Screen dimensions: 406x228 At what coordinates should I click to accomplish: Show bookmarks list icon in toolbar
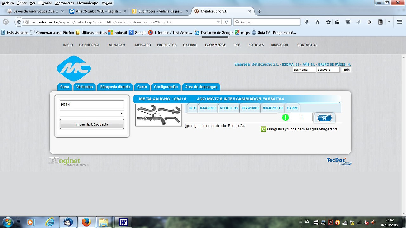[337, 22]
